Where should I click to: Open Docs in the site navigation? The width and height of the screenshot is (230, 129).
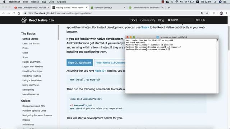pyautogui.click(x=134, y=20)
